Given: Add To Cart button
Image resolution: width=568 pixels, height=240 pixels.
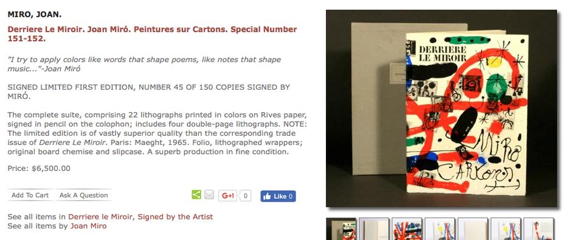Looking at the screenshot, I should [30, 195].
